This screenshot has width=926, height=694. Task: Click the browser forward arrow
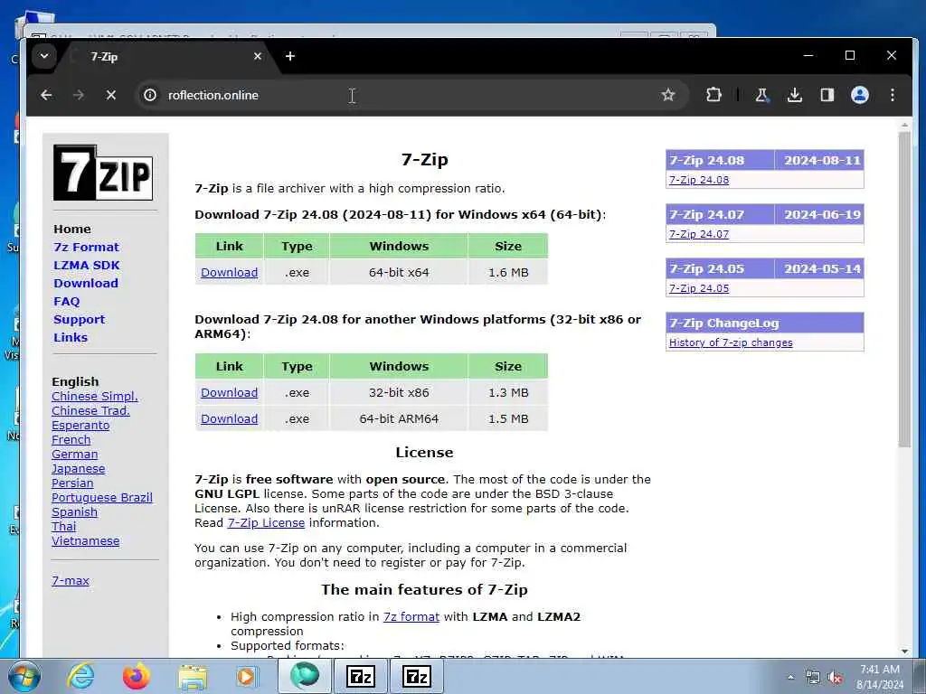pyautogui.click(x=79, y=95)
